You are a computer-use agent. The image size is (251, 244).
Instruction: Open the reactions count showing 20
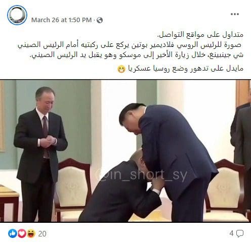(x=42, y=234)
